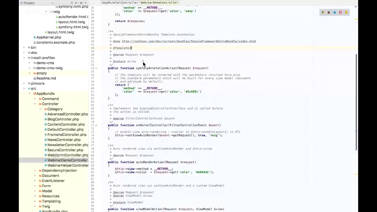Image resolution: width=377 pixels, height=212 pixels.
Task: Open Project panel settings gear
Action: click(81, 3)
